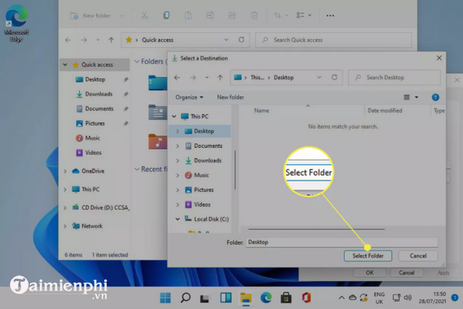The image size is (463, 309).
Task: Click OK in the background properties window
Action: tap(370, 273)
